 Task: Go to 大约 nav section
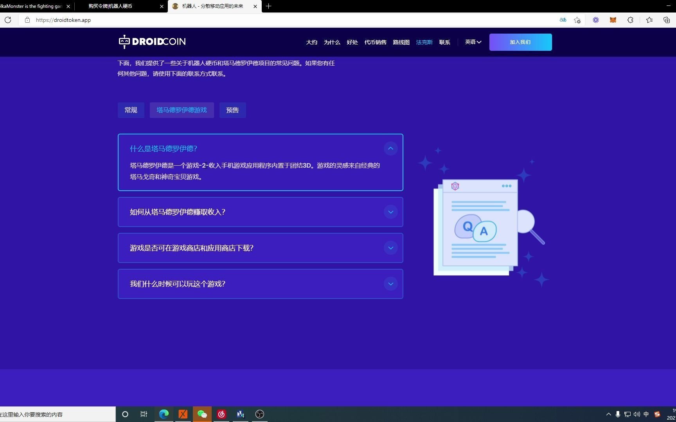pyautogui.click(x=312, y=42)
